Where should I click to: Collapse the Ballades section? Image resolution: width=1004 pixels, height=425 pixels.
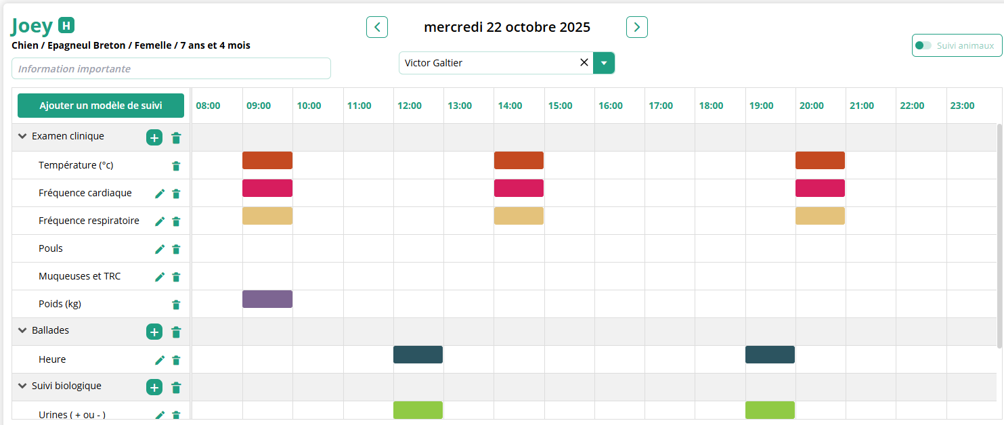point(22,330)
